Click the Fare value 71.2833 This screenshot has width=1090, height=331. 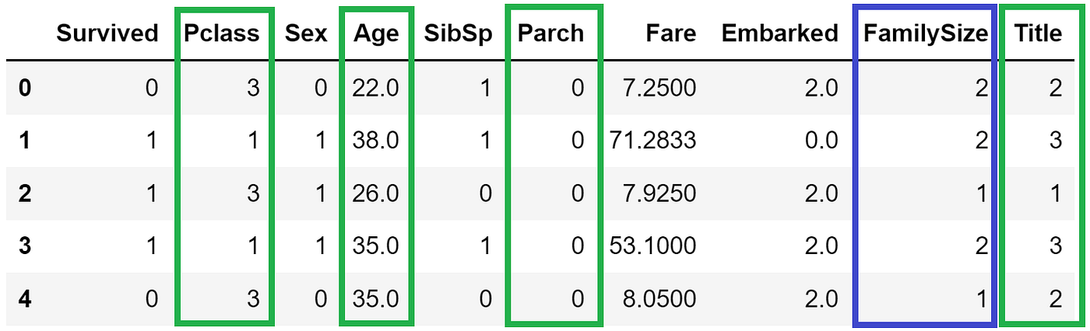pos(652,141)
